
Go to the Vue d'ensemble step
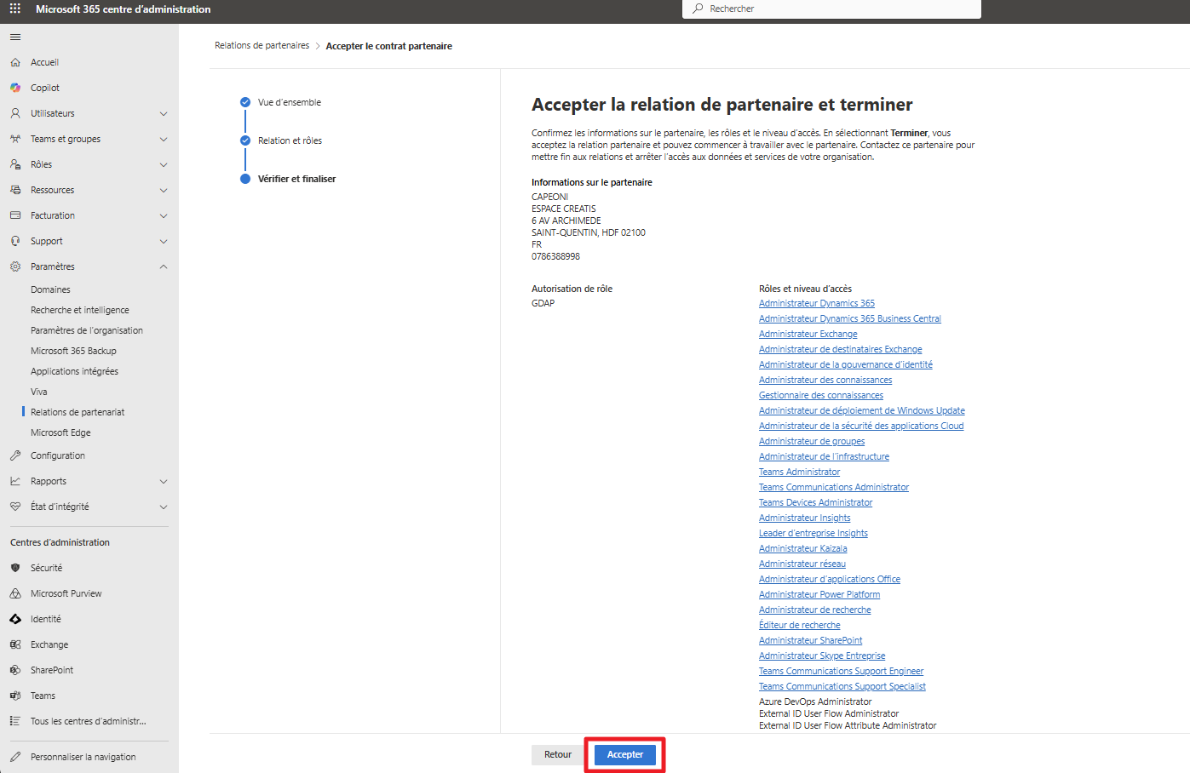tap(290, 102)
